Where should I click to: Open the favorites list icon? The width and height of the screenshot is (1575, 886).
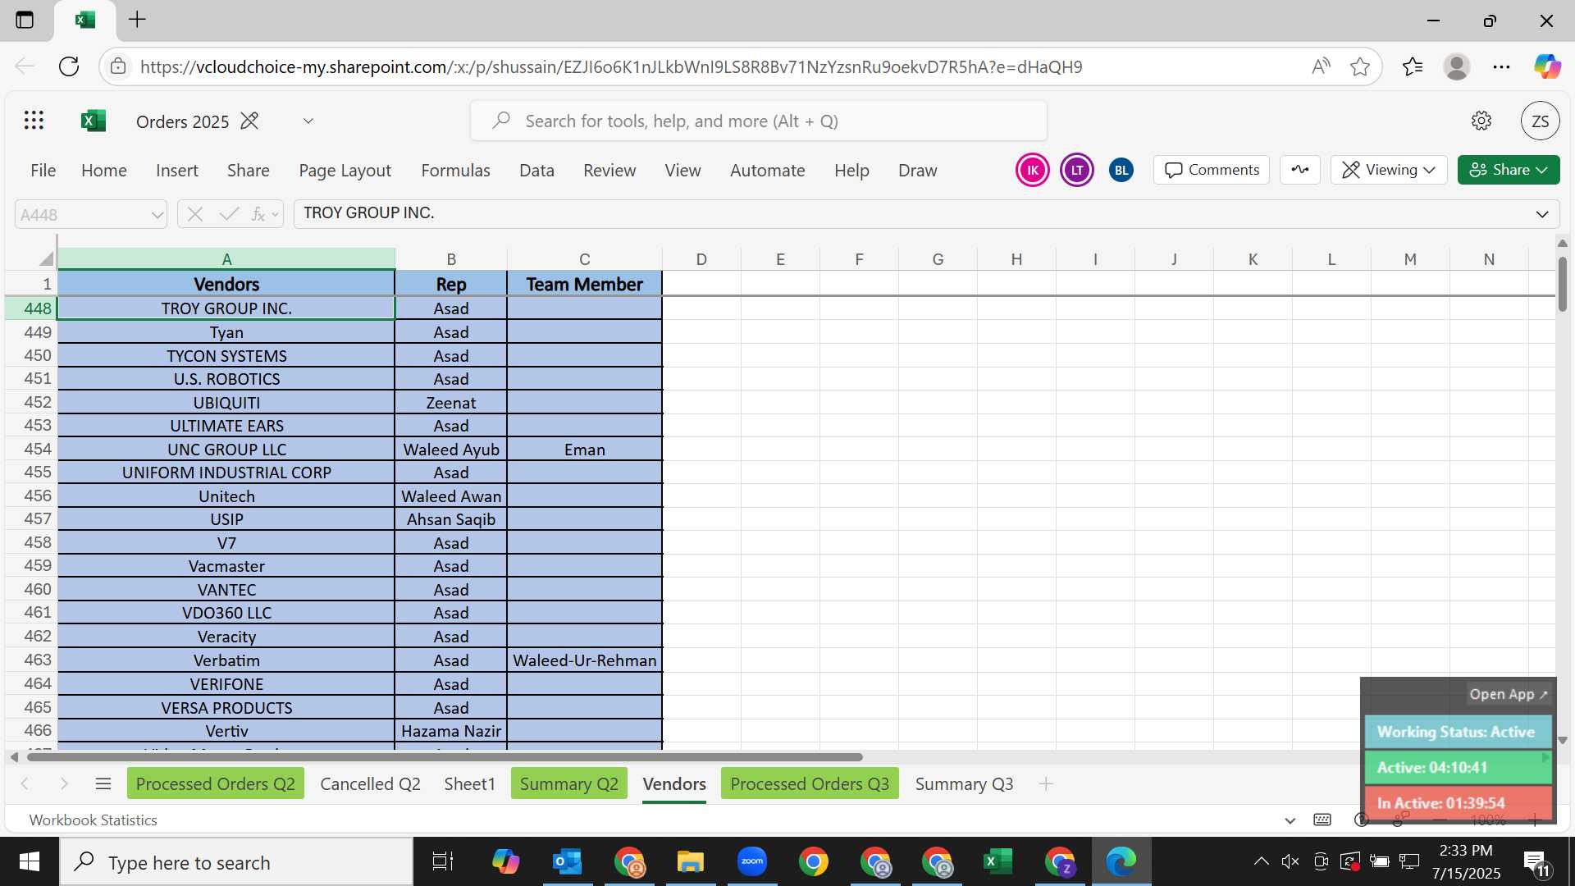[1413, 66]
